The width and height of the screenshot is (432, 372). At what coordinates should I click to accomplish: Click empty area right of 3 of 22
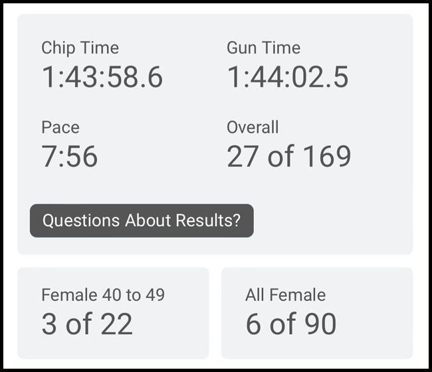pos(173,324)
